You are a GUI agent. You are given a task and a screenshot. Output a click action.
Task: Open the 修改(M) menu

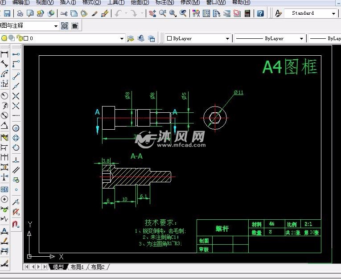click(190, 2)
